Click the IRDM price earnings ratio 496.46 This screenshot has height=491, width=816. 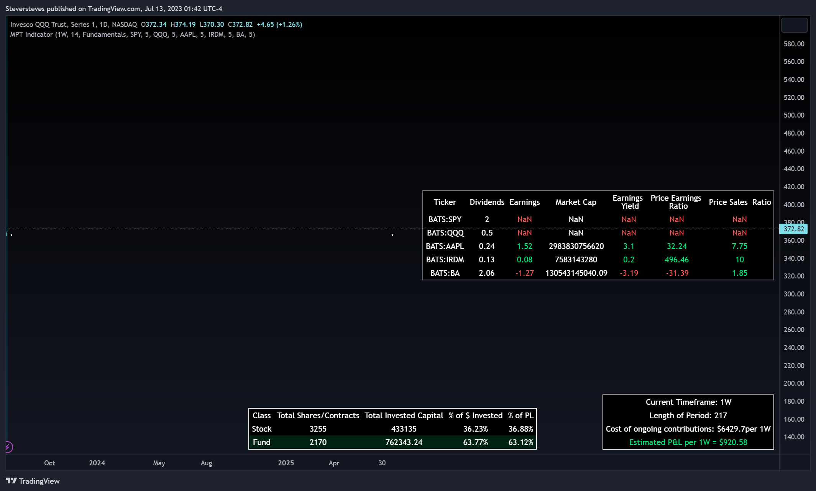[676, 260]
